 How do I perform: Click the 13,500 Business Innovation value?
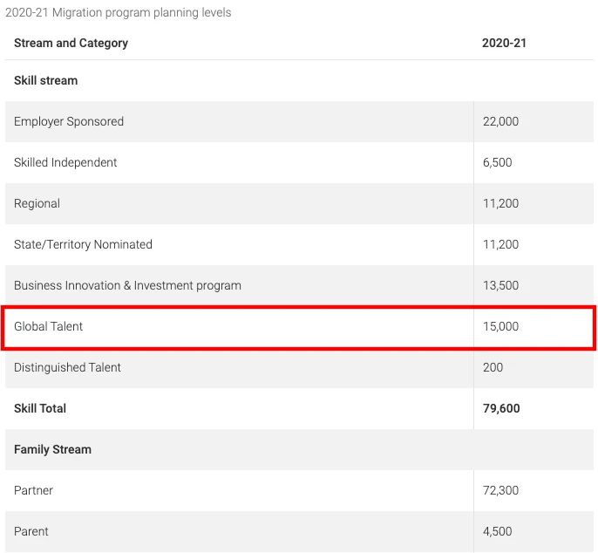tap(500, 285)
